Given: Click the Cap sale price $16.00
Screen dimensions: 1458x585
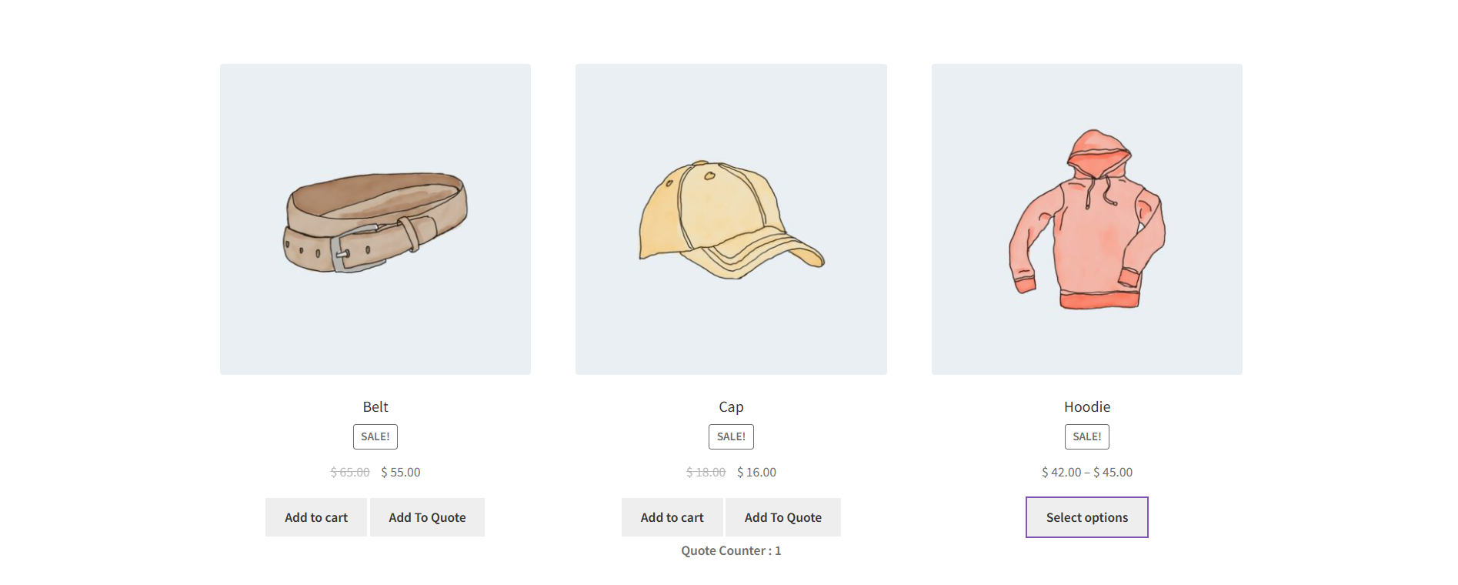Looking at the screenshot, I should pos(756,472).
